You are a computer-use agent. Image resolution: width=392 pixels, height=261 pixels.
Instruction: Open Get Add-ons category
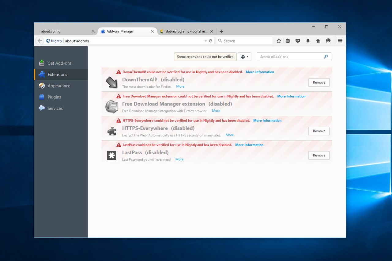click(x=61, y=63)
